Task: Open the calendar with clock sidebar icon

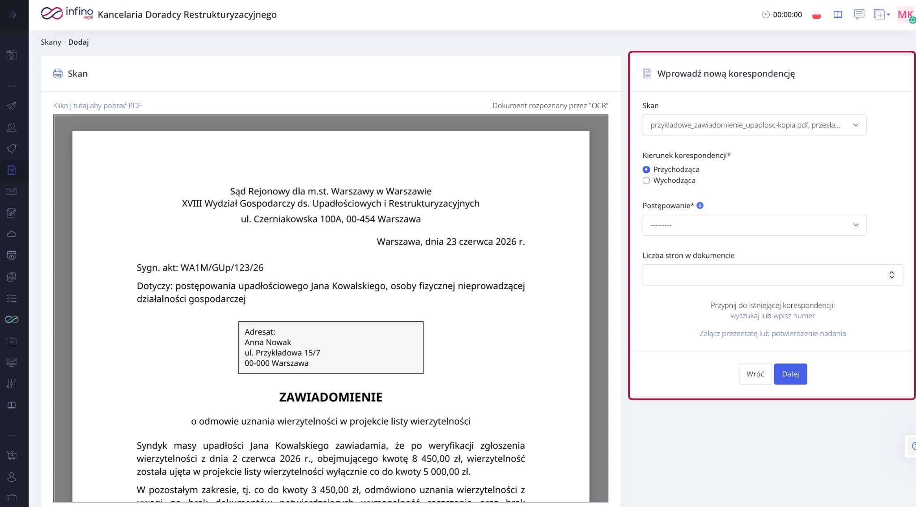Action: pyautogui.click(x=12, y=255)
